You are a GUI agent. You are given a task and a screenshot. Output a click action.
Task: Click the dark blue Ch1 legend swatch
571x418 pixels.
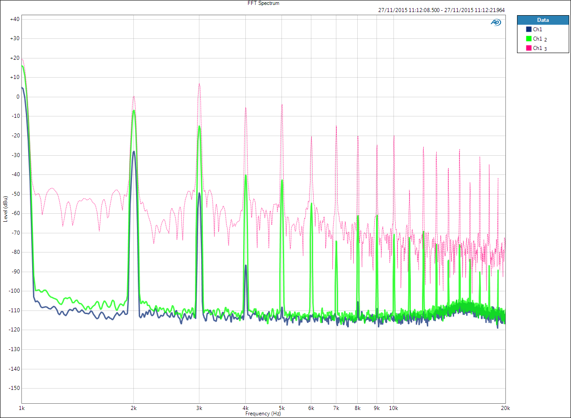(x=529, y=29)
